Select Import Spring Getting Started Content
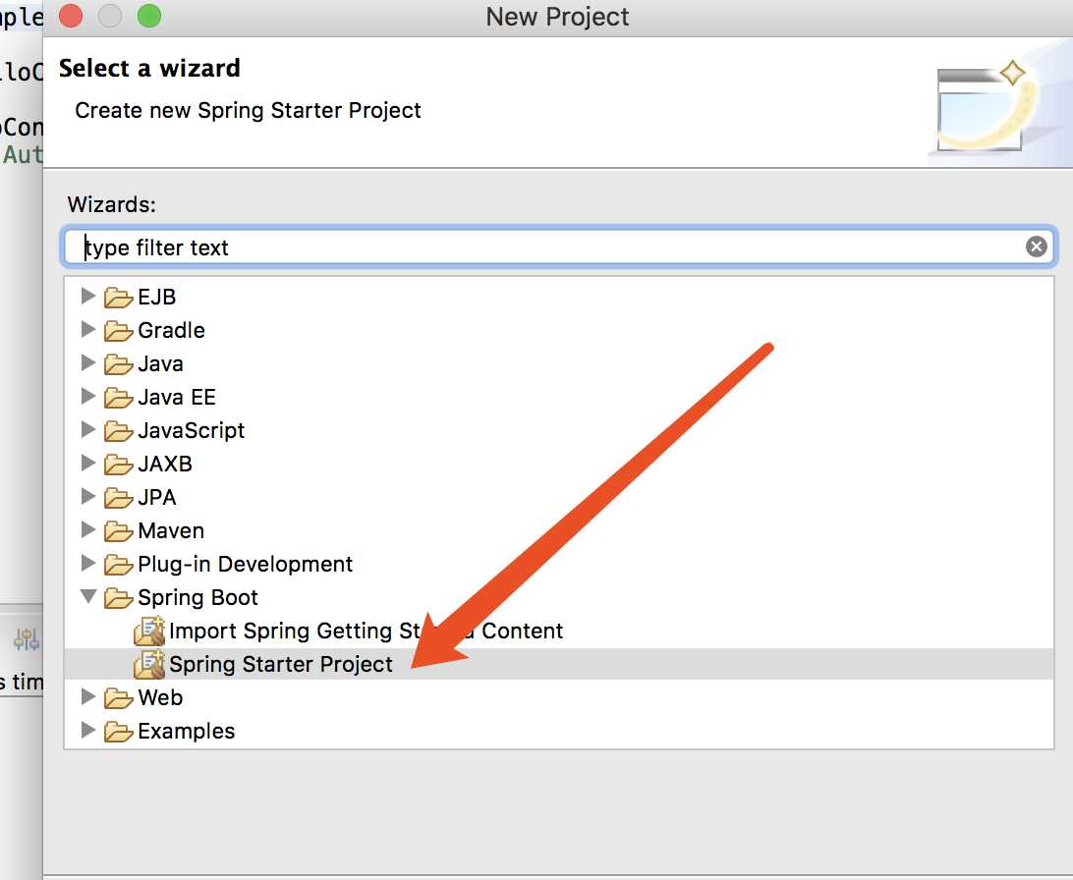The width and height of the screenshot is (1073, 880). point(367,631)
